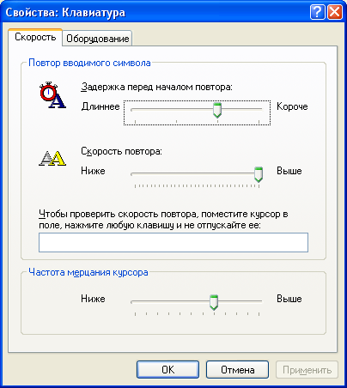Click the repeat delay slider thumb
The height and width of the screenshot is (388, 347).
[x=217, y=110]
